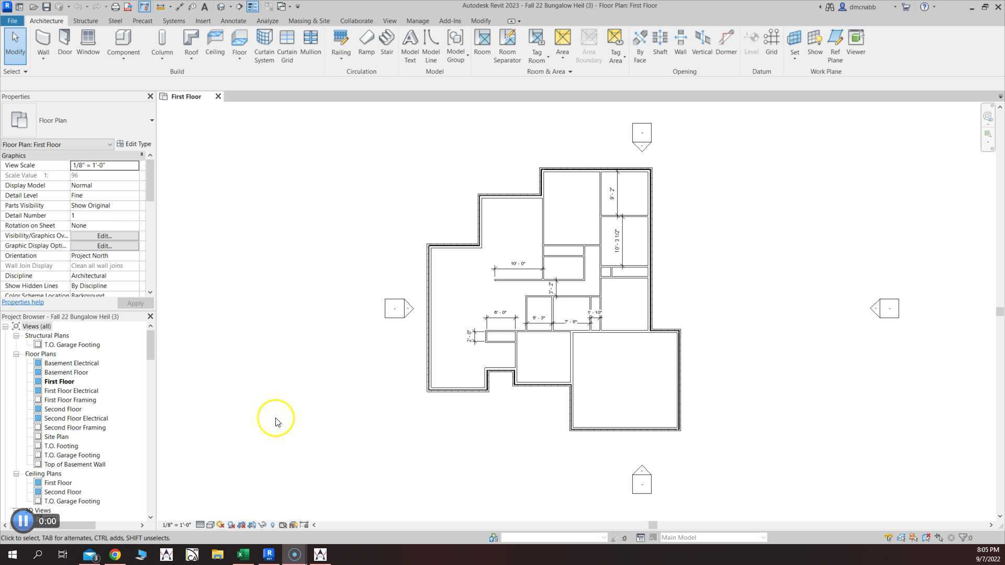Toggle Select Pinned Elements in status bar

pos(913,538)
